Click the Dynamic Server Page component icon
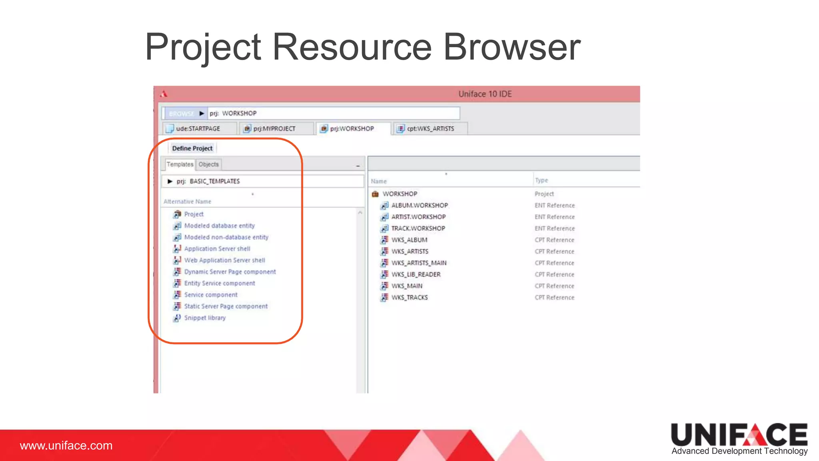The width and height of the screenshot is (819, 461). pos(177,272)
